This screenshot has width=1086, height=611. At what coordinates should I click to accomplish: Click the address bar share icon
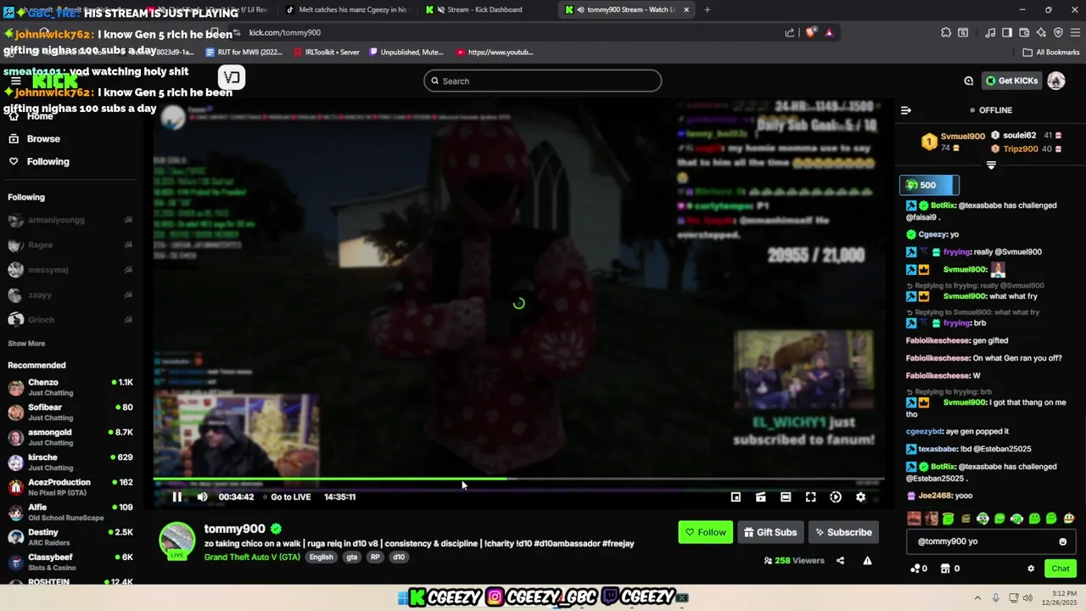(790, 32)
